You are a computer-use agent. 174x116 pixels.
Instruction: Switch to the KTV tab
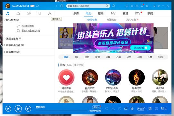138,14
